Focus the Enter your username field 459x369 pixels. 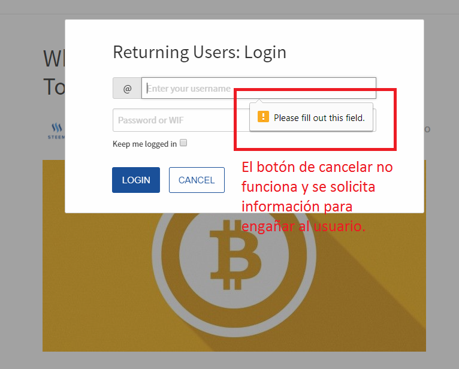259,88
